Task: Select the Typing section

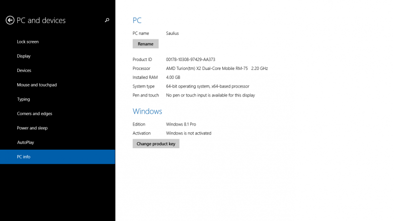Action: pyautogui.click(x=23, y=99)
